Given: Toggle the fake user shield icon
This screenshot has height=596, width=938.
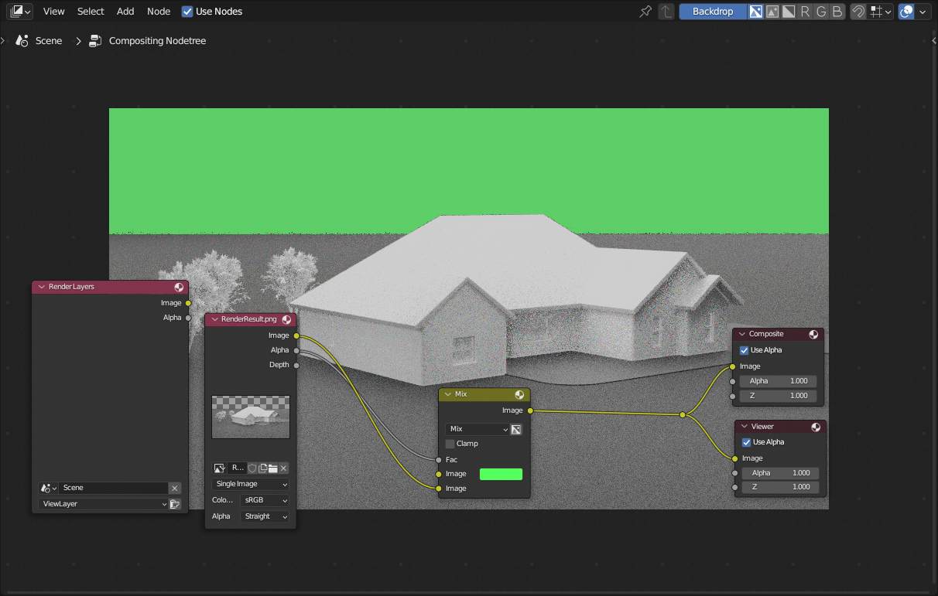Looking at the screenshot, I should [252, 468].
